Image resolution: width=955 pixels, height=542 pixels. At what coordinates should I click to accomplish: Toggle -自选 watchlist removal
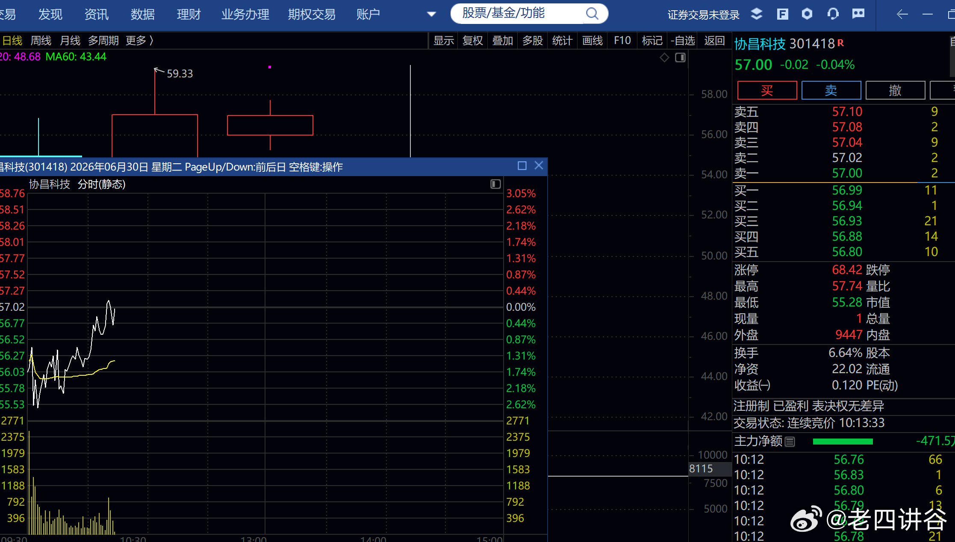tap(683, 41)
